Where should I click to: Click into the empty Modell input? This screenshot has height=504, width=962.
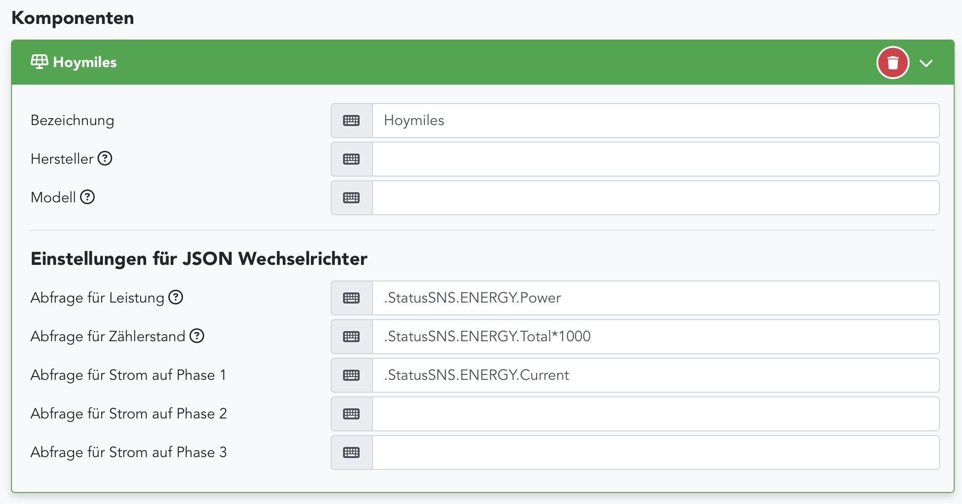pos(655,198)
